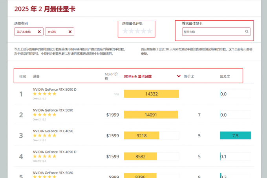The image size is (267, 178).
Task: Click the page title 2025 年 2 月最佳显卡
Action: tap(45, 9)
